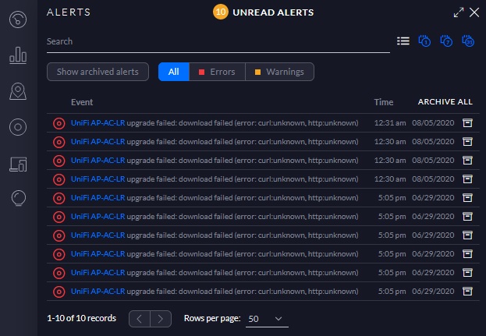Screen dimensions: 486x336
Task: Open the Statistics bar chart icon
Action: (19, 55)
